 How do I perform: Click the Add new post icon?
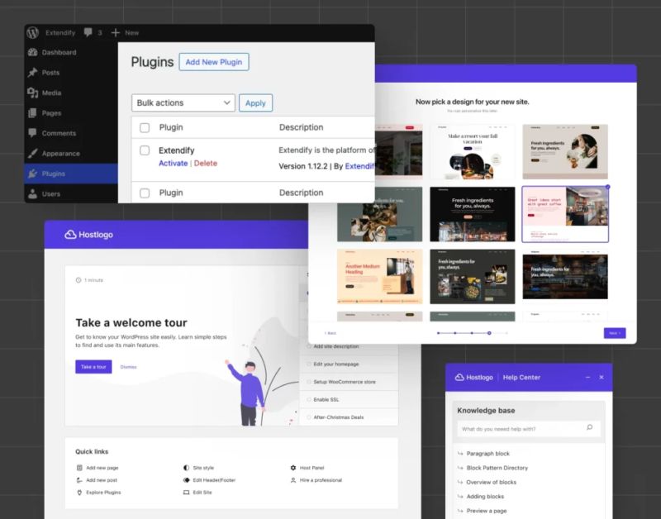(79, 480)
